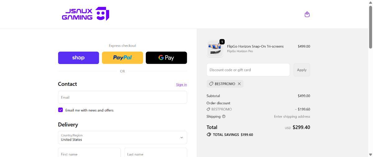Click the Total Savings tag icon
The image size is (373, 157).
pos(209,135)
